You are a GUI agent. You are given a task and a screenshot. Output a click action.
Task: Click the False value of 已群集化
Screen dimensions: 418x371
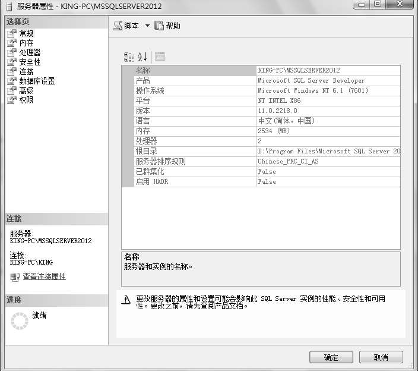click(267, 172)
